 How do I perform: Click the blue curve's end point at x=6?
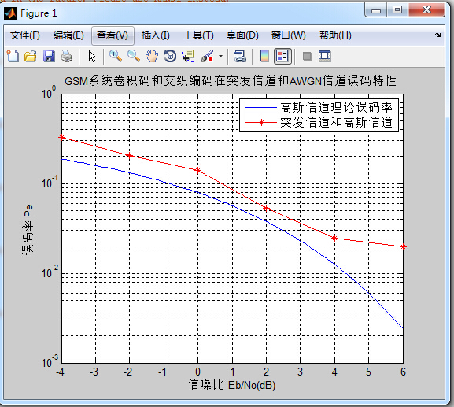(x=403, y=328)
